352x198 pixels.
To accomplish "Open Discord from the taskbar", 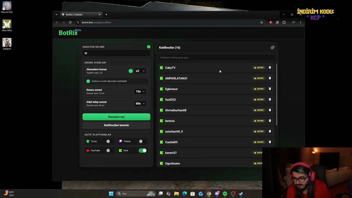I will point(217,194).
